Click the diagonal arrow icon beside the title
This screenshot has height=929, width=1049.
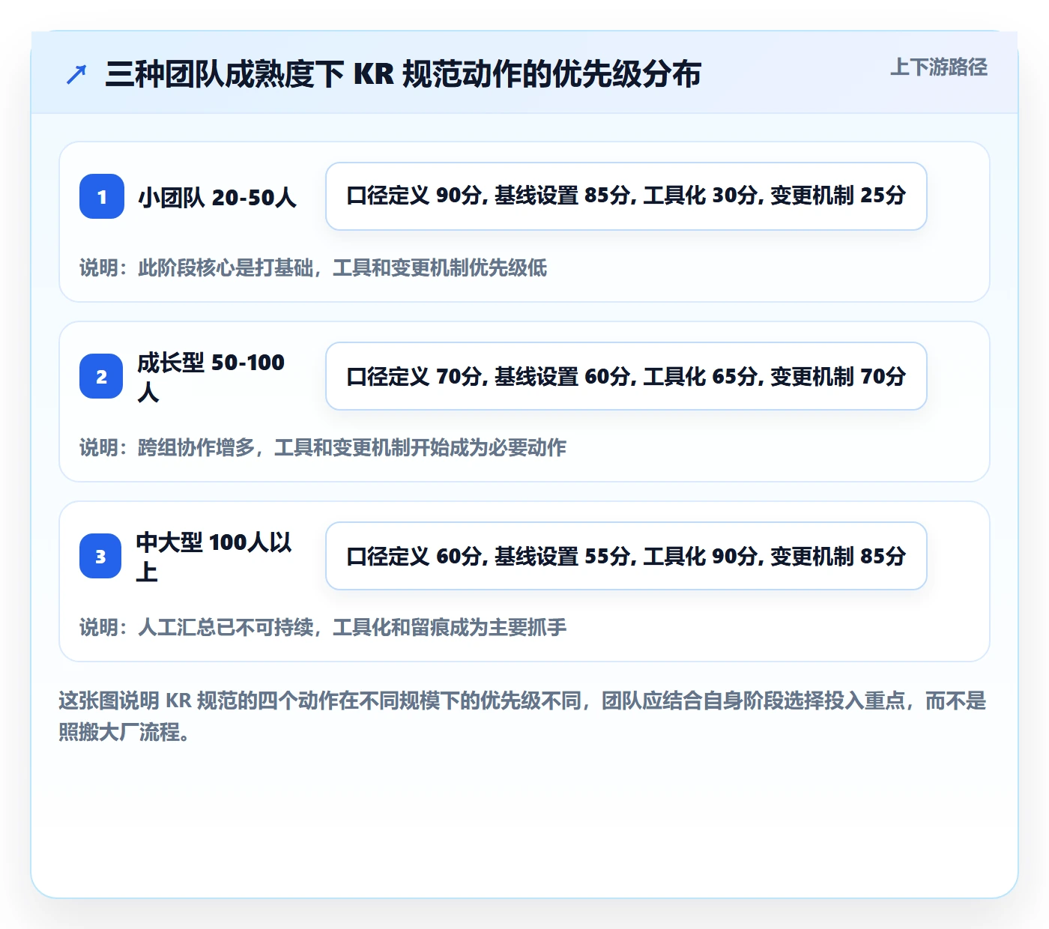pyautogui.click(x=76, y=74)
